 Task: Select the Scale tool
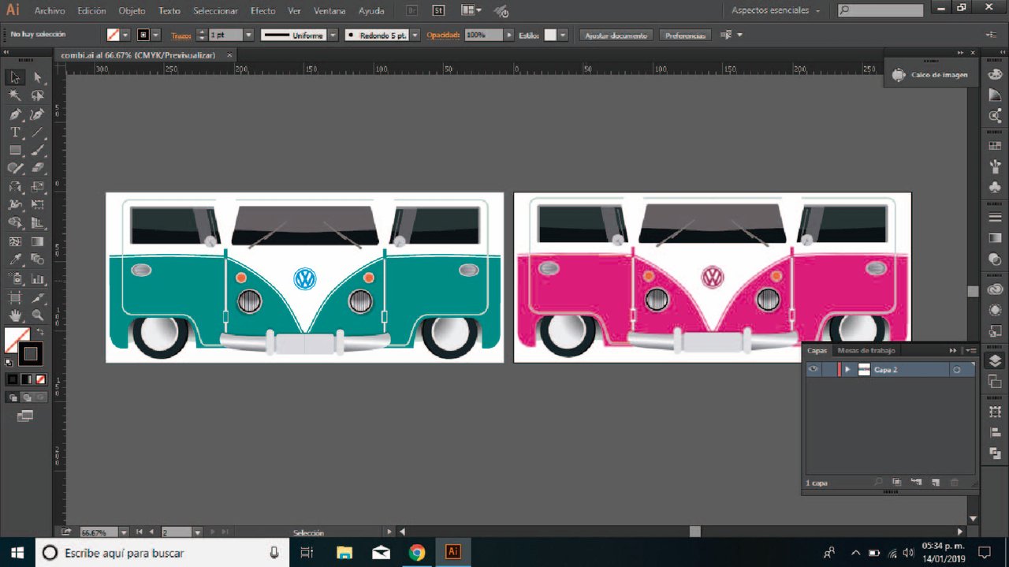pos(37,186)
